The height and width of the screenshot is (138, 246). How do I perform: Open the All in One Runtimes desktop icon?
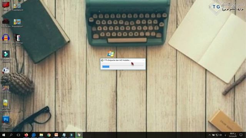click(x=5, y=105)
